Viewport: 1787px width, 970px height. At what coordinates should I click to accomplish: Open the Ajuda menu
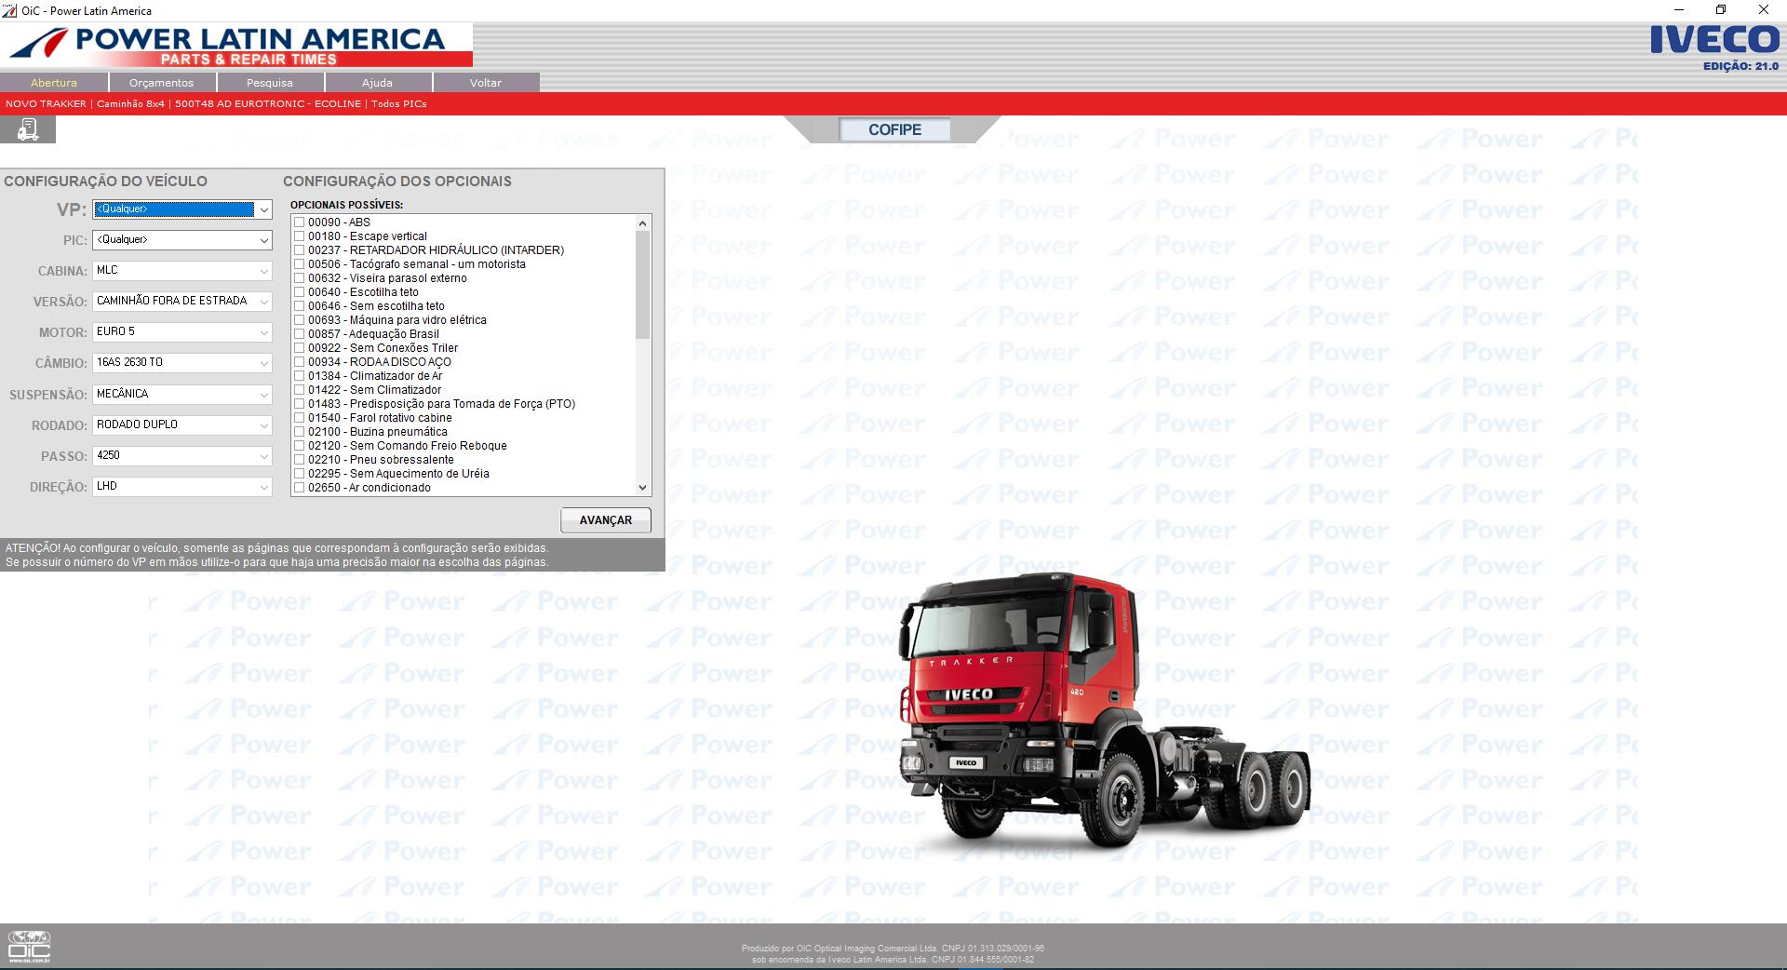click(x=377, y=83)
